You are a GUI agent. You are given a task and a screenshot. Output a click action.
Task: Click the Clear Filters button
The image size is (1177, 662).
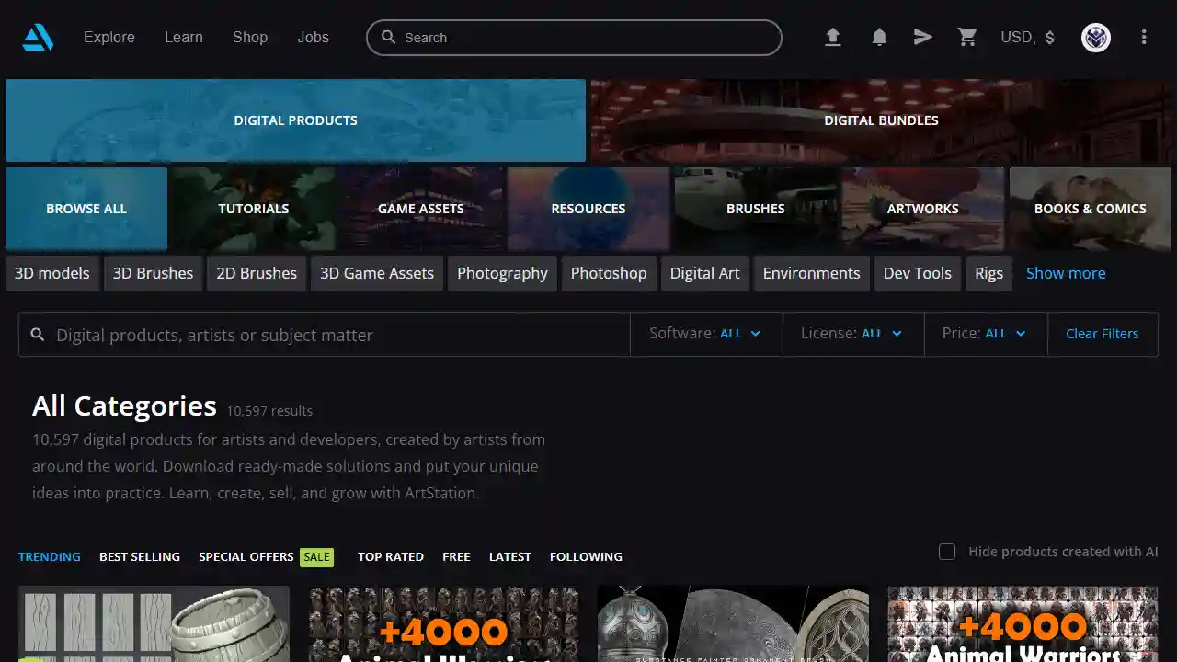pyautogui.click(x=1102, y=333)
